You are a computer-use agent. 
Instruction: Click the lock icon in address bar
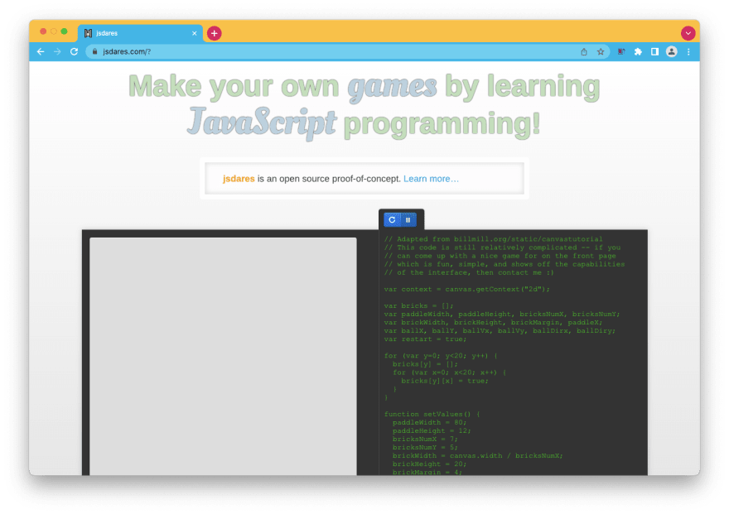[94, 51]
